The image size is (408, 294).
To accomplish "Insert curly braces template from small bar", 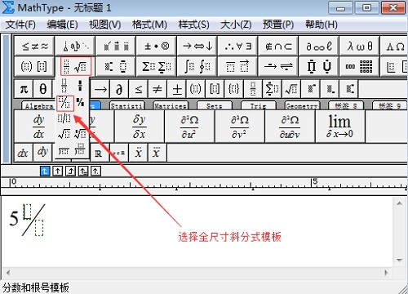I will [234, 89].
